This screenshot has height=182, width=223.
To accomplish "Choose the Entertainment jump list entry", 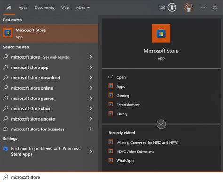I will coord(128,105).
